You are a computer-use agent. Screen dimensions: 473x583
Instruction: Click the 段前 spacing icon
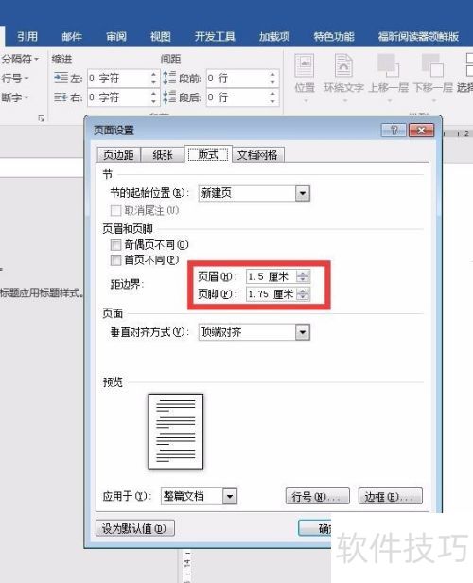(169, 78)
